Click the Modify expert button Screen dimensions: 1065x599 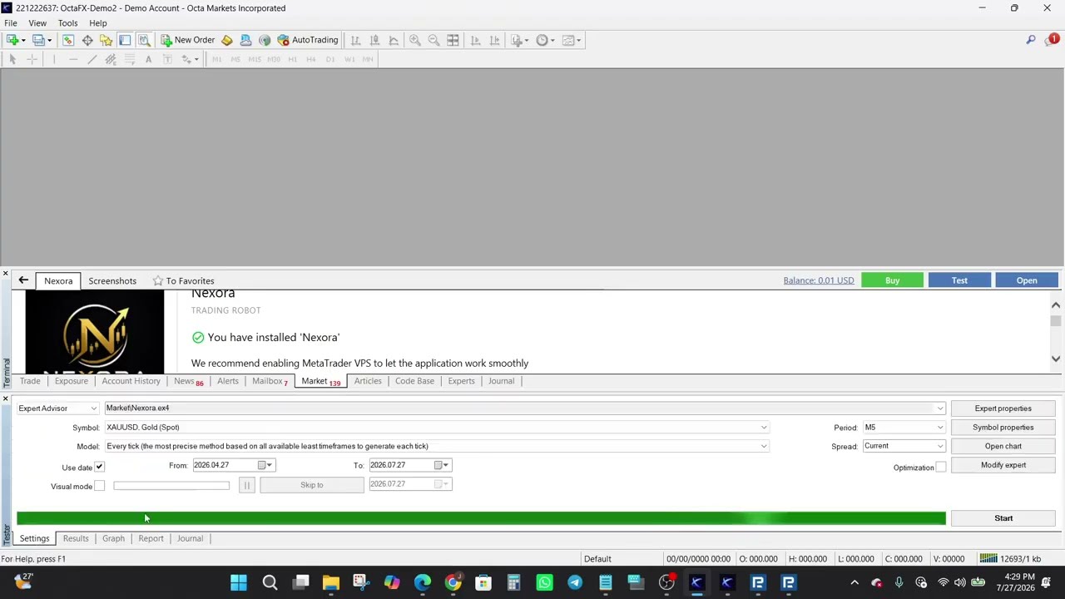pyautogui.click(x=1003, y=465)
